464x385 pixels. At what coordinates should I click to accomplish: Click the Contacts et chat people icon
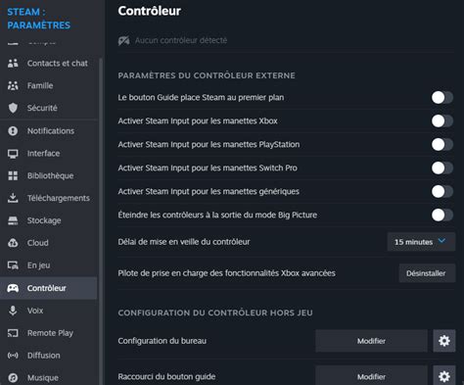(13, 63)
